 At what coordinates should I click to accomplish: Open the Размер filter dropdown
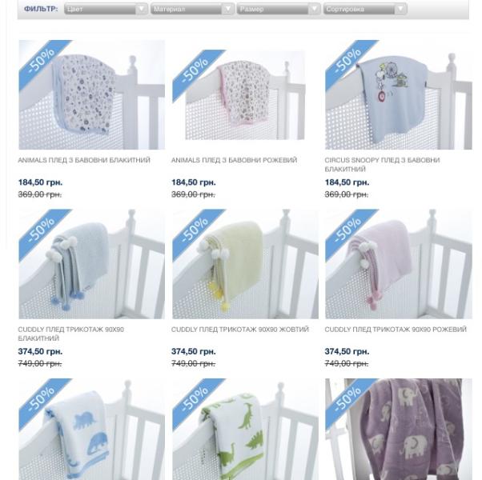[x=279, y=9]
